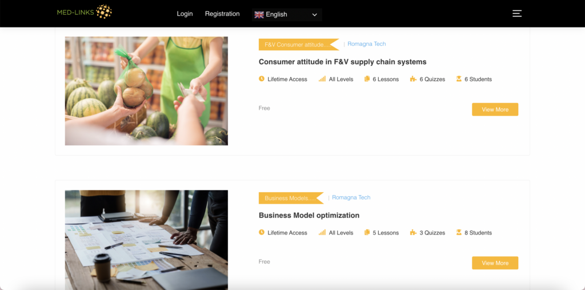This screenshot has height=290, width=585.
Task: Expand the English language dropdown
Action: coord(287,14)
